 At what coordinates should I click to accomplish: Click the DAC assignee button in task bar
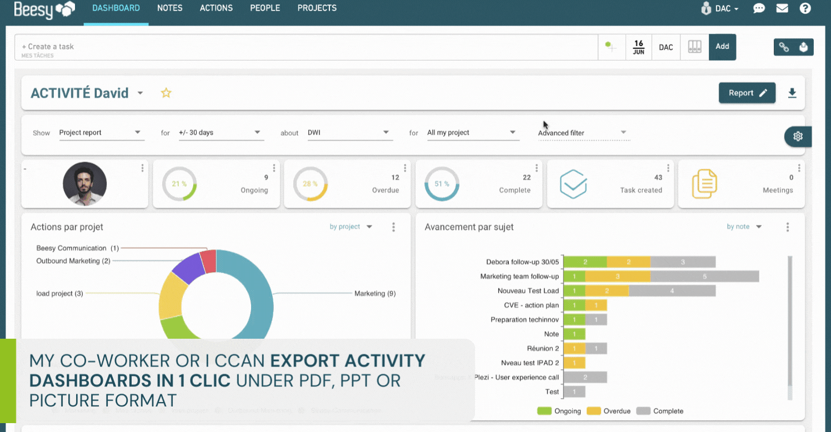coord(666,47)
